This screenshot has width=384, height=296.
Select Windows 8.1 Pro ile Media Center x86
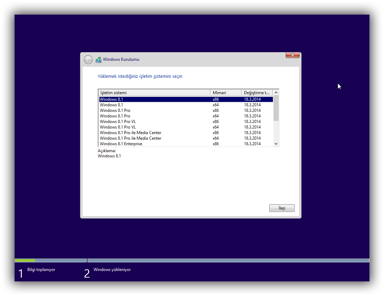coord(186,132)
